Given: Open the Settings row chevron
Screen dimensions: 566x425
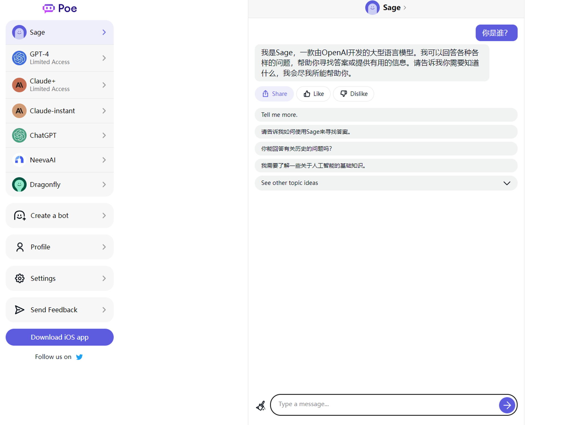Looking at the screenshot, I should [104, 278].
